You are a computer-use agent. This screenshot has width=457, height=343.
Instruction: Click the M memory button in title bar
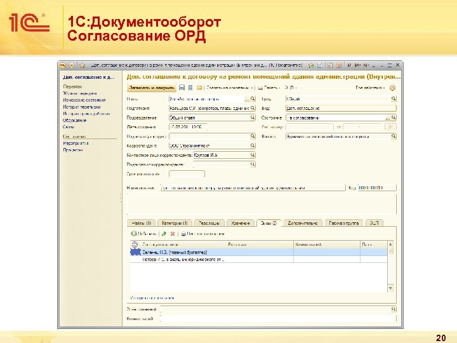(349, 65)
